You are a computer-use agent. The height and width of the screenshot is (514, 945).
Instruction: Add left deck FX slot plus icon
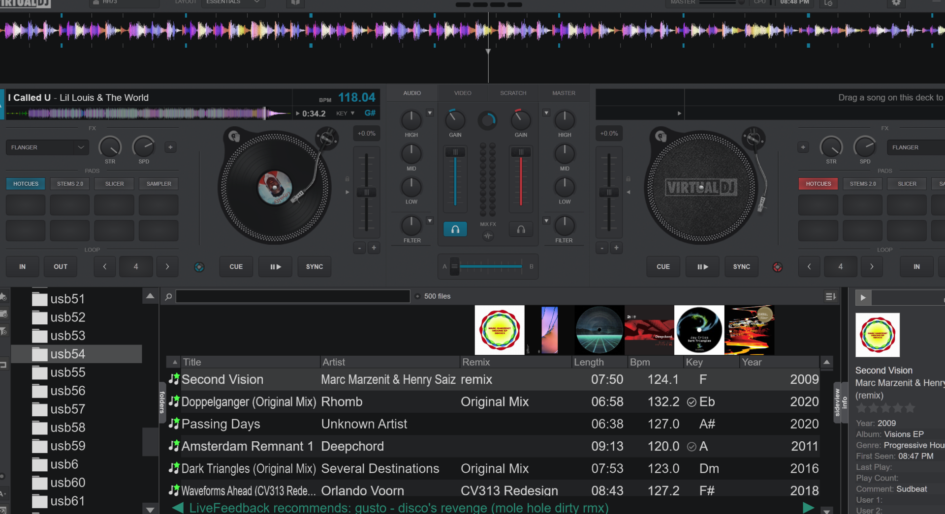(x=170, y=147)
